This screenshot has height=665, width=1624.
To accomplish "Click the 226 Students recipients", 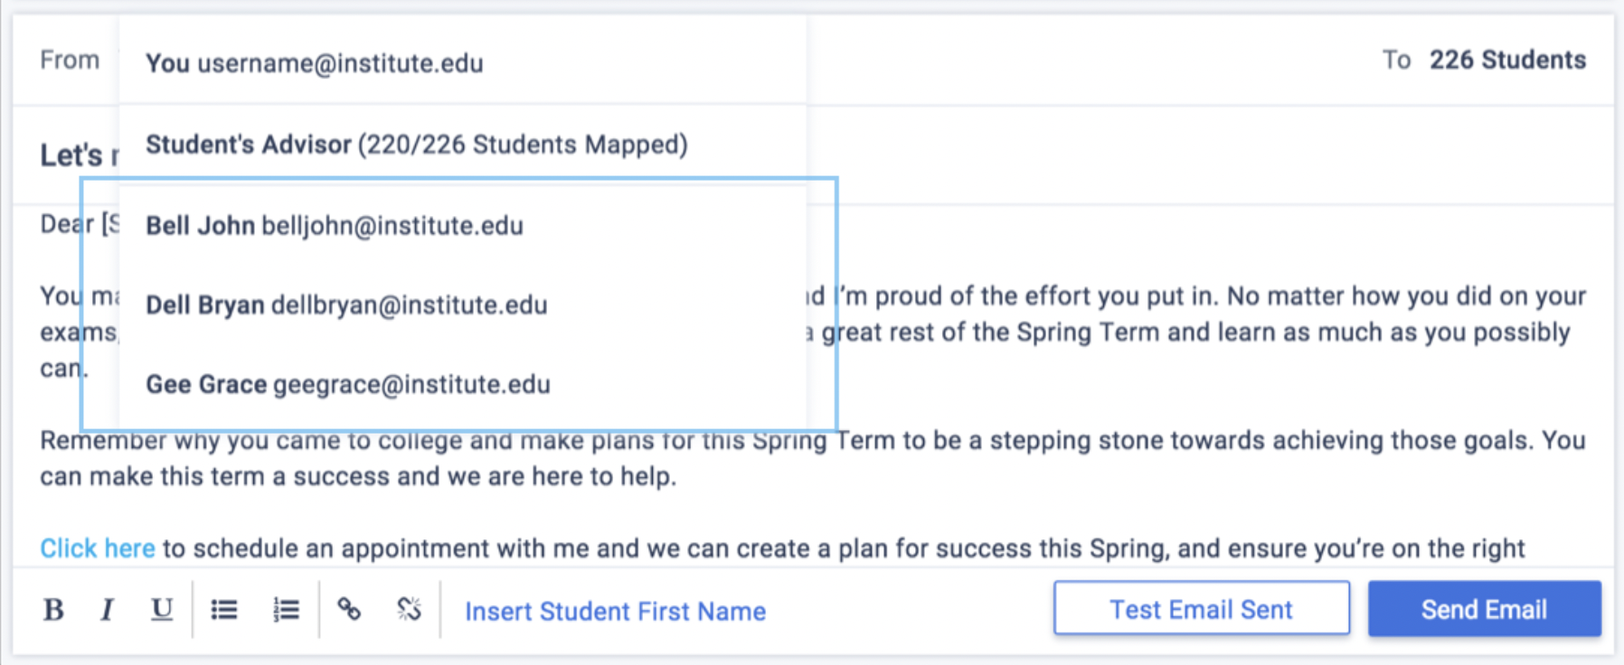I will pos(1506,60).
